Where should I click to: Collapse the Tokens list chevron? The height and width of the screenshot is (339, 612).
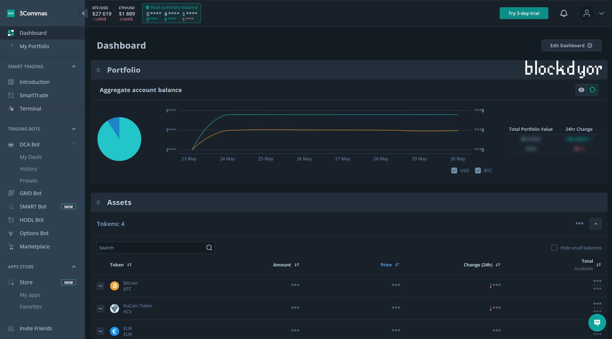click(595, 224)
